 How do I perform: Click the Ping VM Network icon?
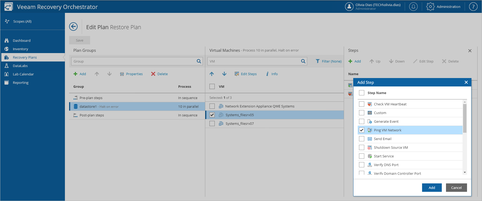[370, 130]
